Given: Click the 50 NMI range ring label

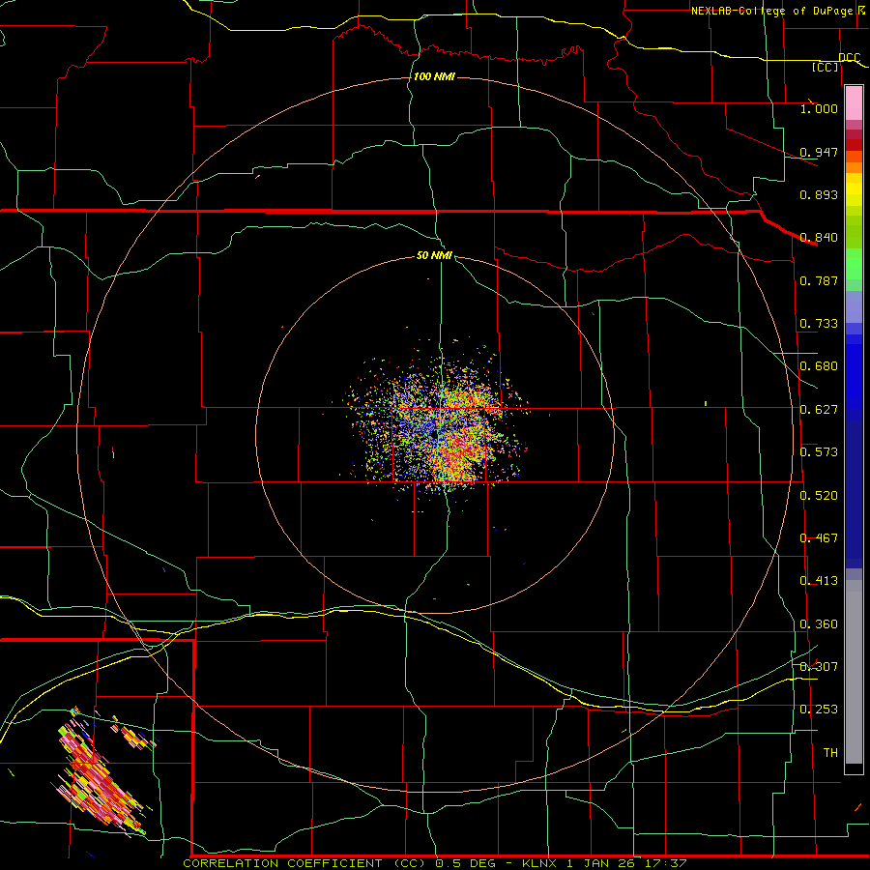Looking at the screenshot, I should click(434, 255).
